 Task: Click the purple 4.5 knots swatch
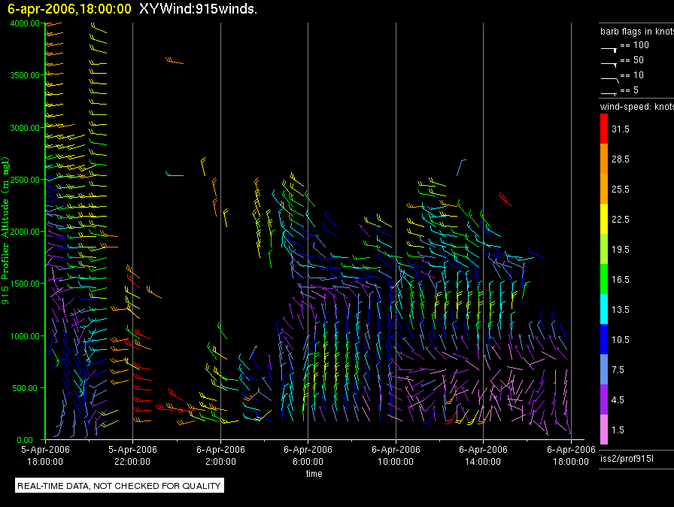coord(604,399)
